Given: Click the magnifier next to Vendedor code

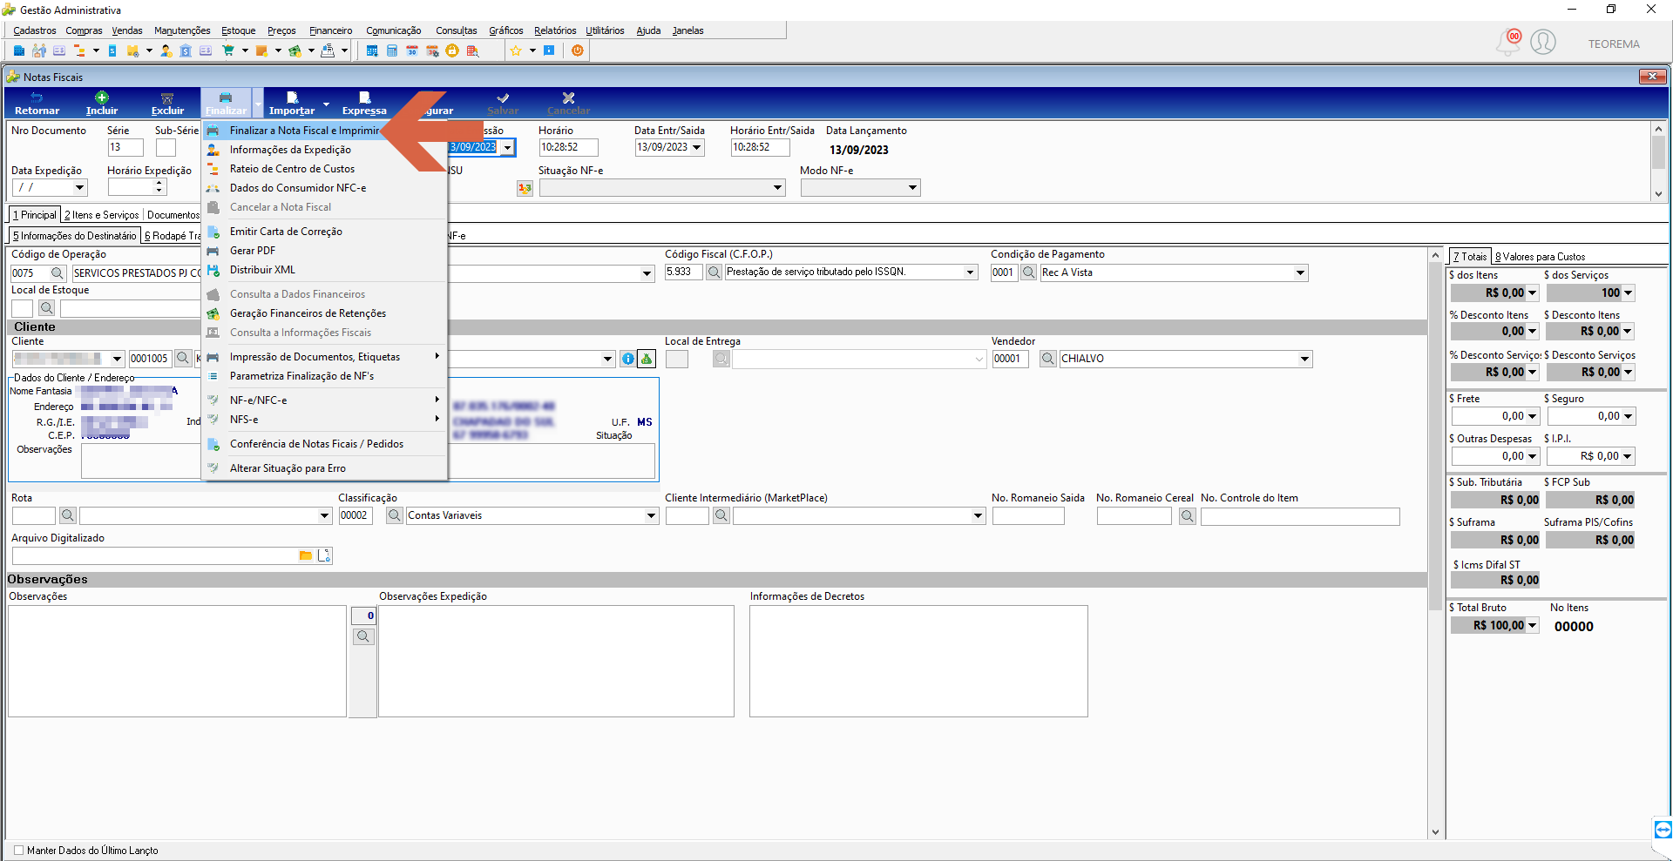Looking at the screenshot, I should click(1048, 359).
